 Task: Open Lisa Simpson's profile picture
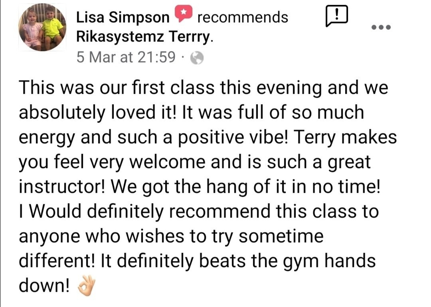(x=42, y=27)
